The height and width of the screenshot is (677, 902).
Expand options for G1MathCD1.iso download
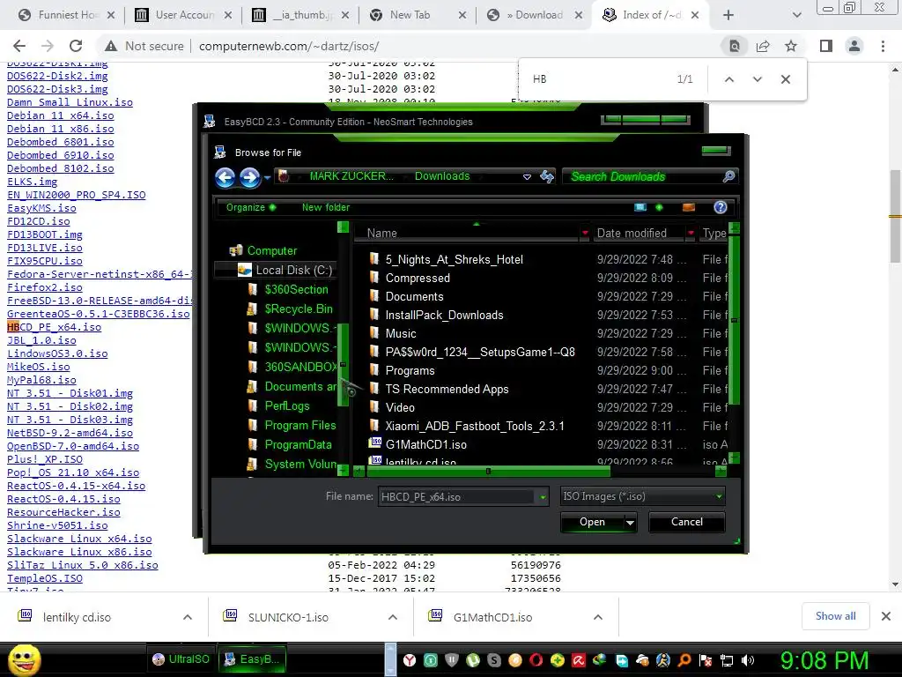[598, 617]
